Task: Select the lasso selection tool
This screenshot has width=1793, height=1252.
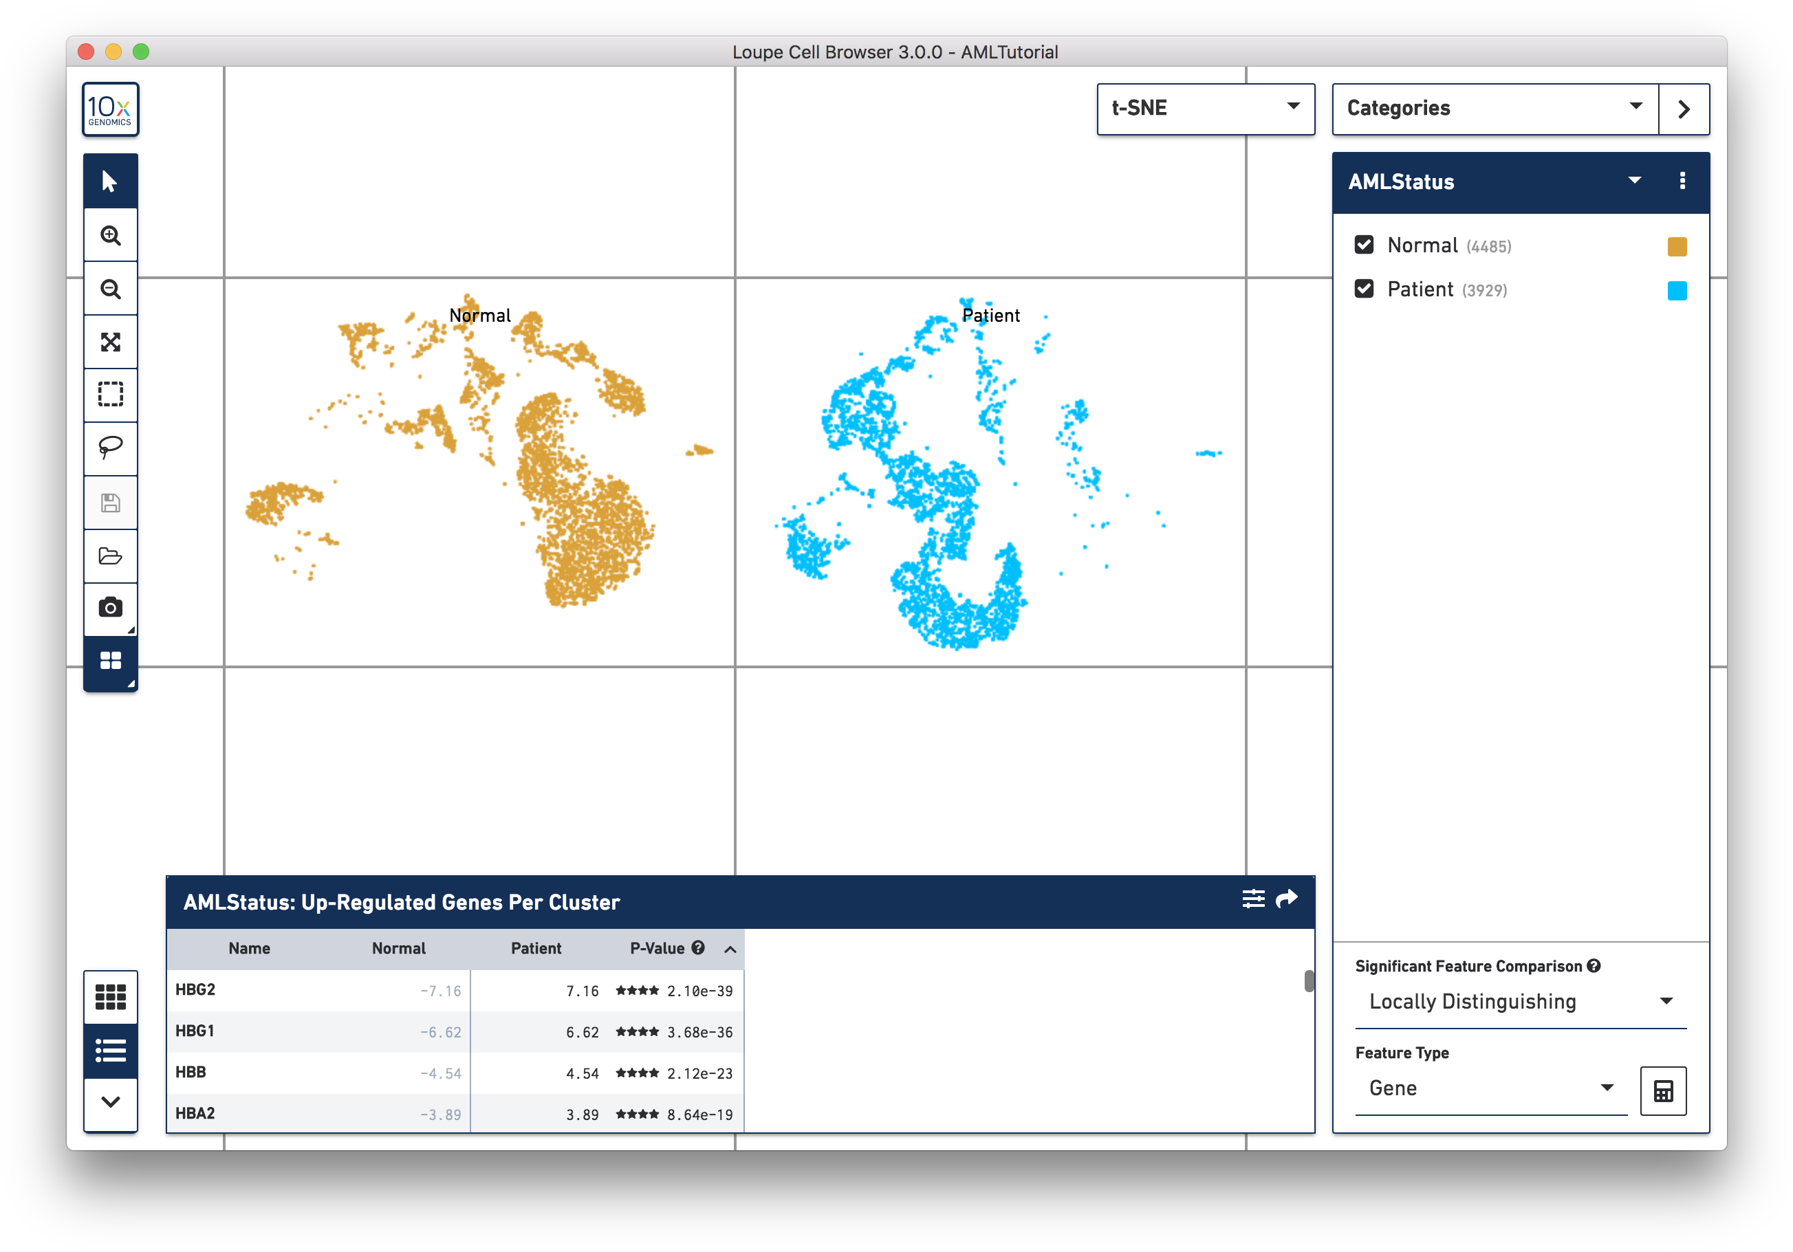Action: pyautogui.click(x=110, y=448)
